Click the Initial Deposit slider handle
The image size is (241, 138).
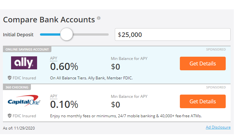coord(67,34)
